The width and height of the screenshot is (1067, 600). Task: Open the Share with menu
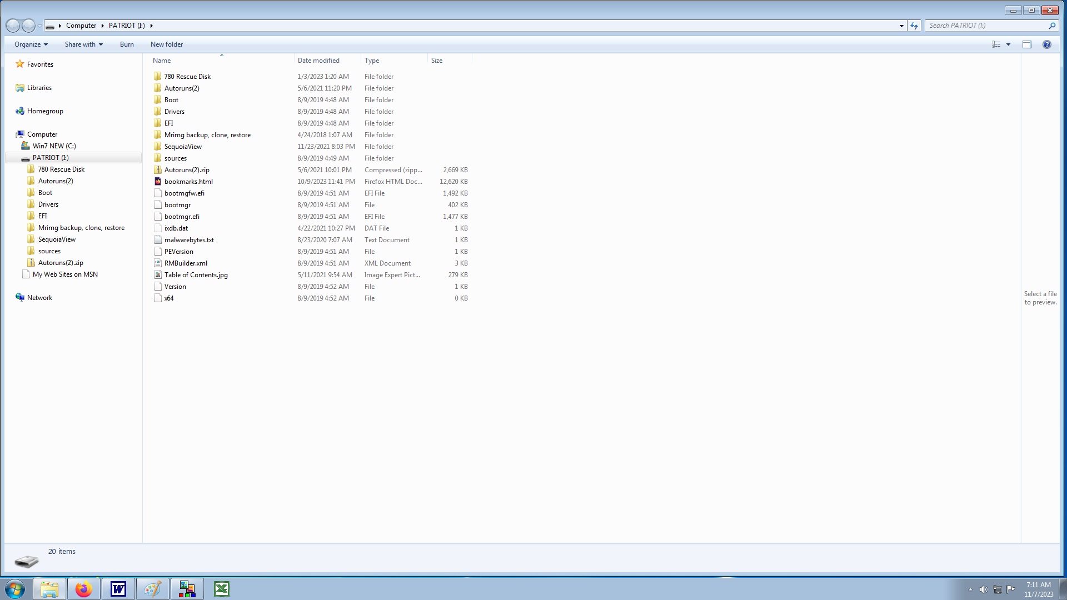pos(83,44)
